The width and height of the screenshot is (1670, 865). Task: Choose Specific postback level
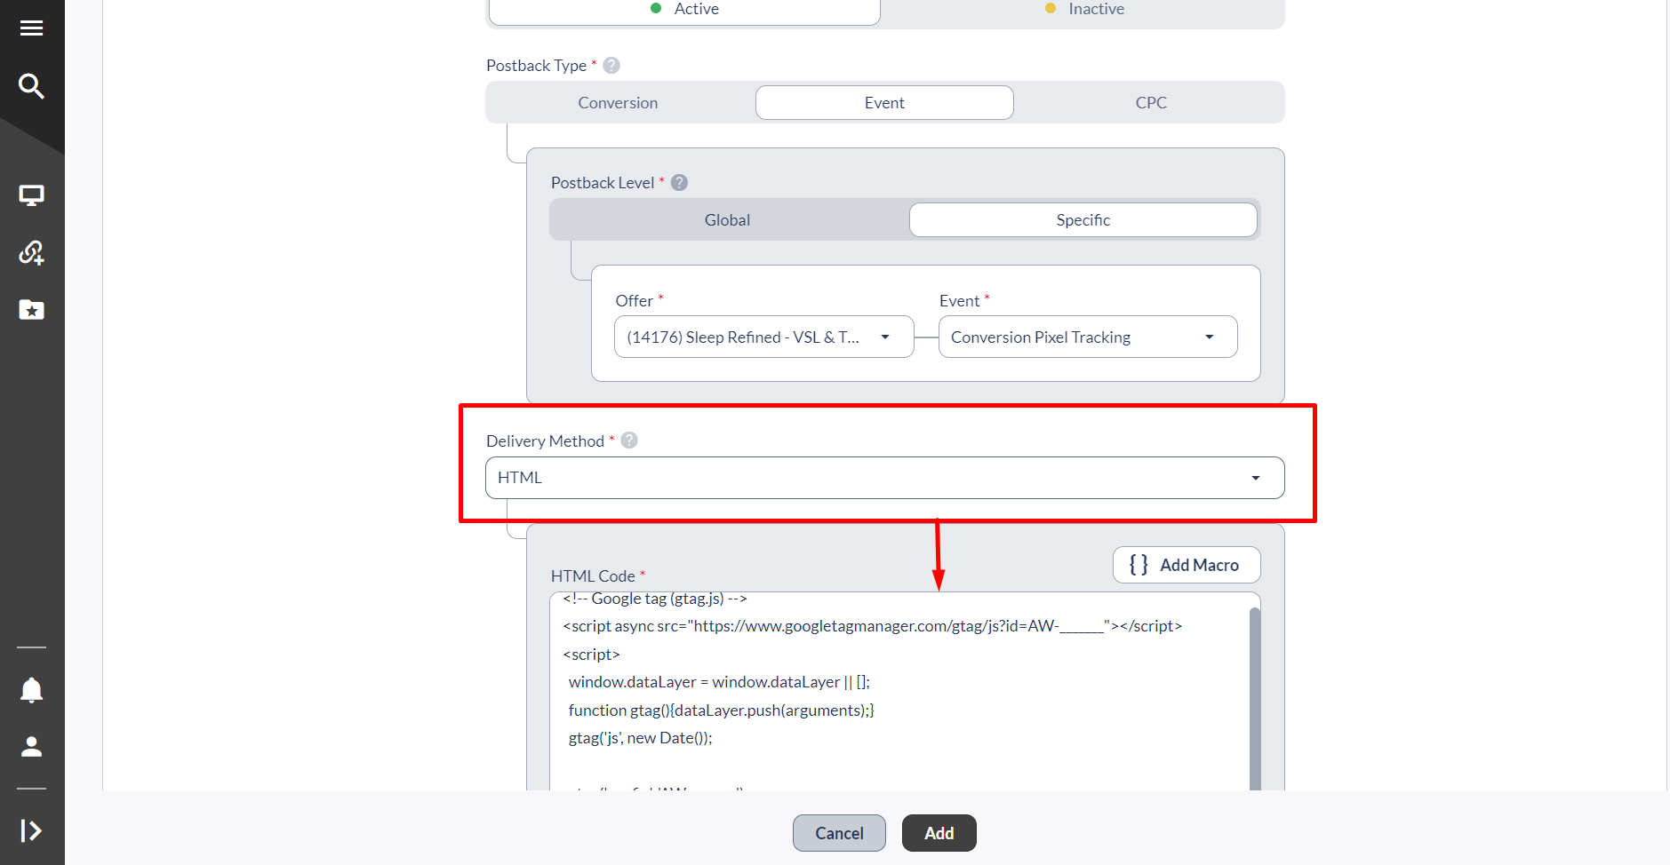[1083, 220]
